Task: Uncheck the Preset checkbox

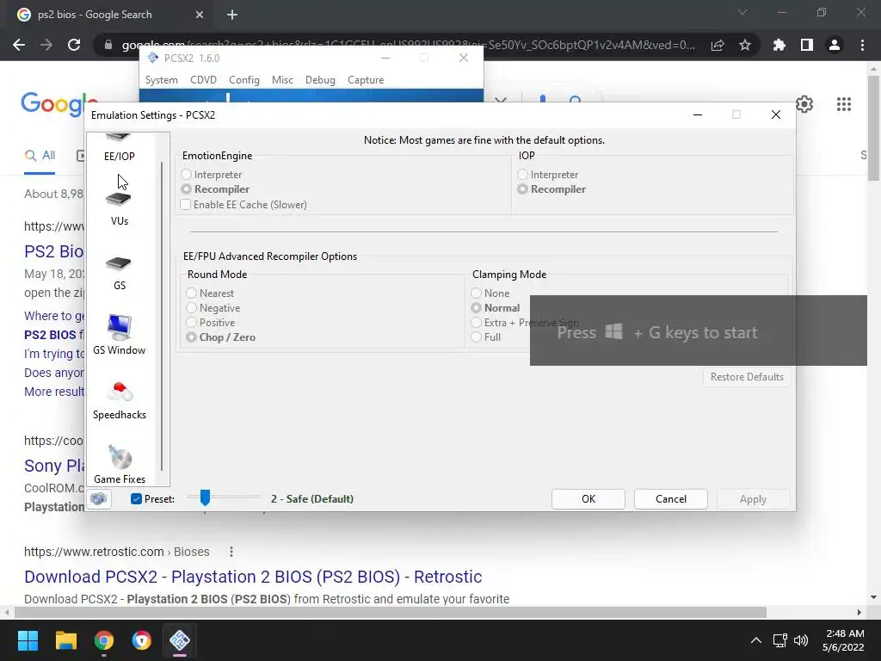Action: pos(136,498)
